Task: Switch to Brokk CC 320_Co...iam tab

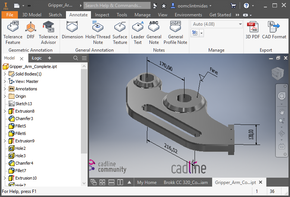Action: coord(186,183)
